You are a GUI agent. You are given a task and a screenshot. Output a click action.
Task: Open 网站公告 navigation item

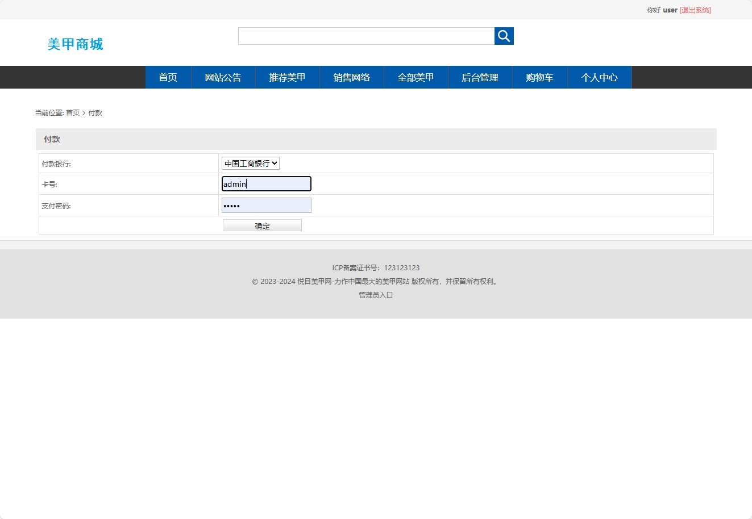click(x=223, y=77)
